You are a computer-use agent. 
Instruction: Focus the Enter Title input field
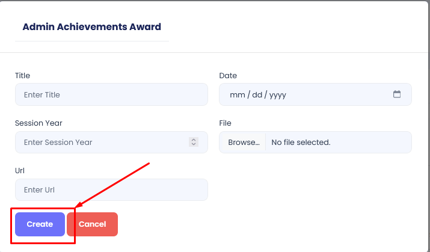(x=111, y=94)
